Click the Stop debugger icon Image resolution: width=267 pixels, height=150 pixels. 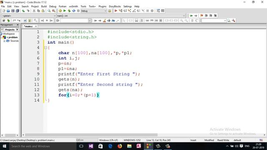(152, 11)
